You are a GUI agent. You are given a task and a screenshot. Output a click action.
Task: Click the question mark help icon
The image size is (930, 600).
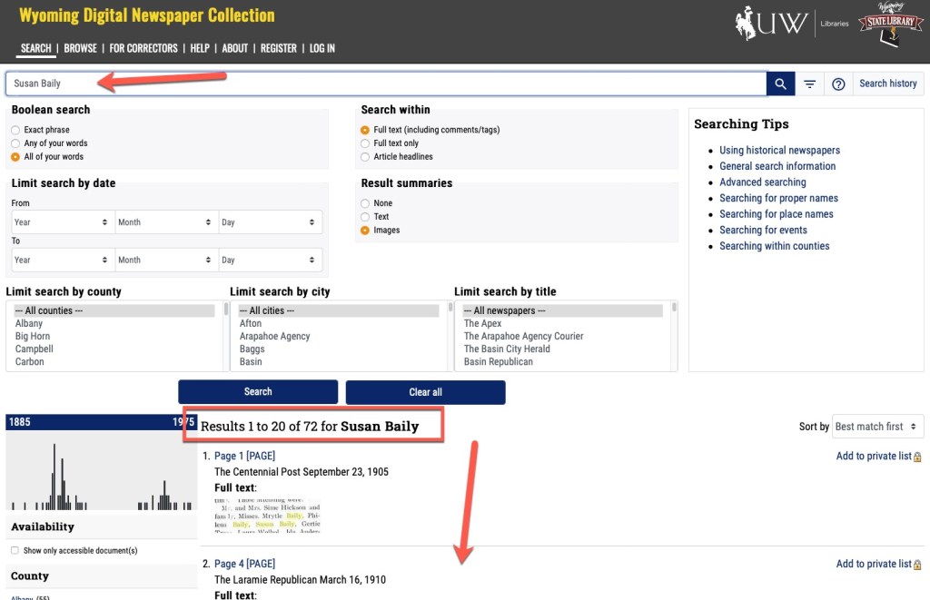[838, 84]
